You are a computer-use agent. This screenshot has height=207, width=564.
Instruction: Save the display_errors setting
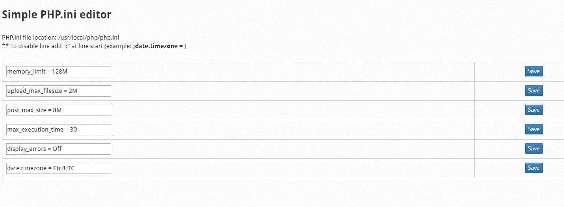coord(533,149)
